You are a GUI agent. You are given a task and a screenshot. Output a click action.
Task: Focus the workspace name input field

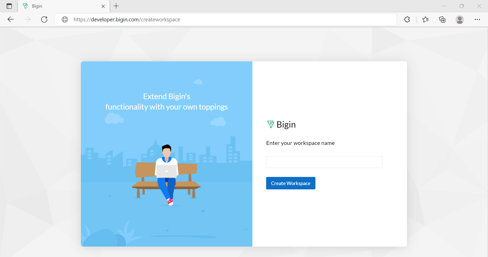(x=324, y=162)
